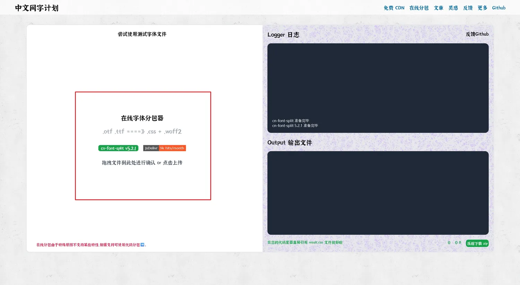
Task: Go to the 在线分包 page
Action: point(419,8)
